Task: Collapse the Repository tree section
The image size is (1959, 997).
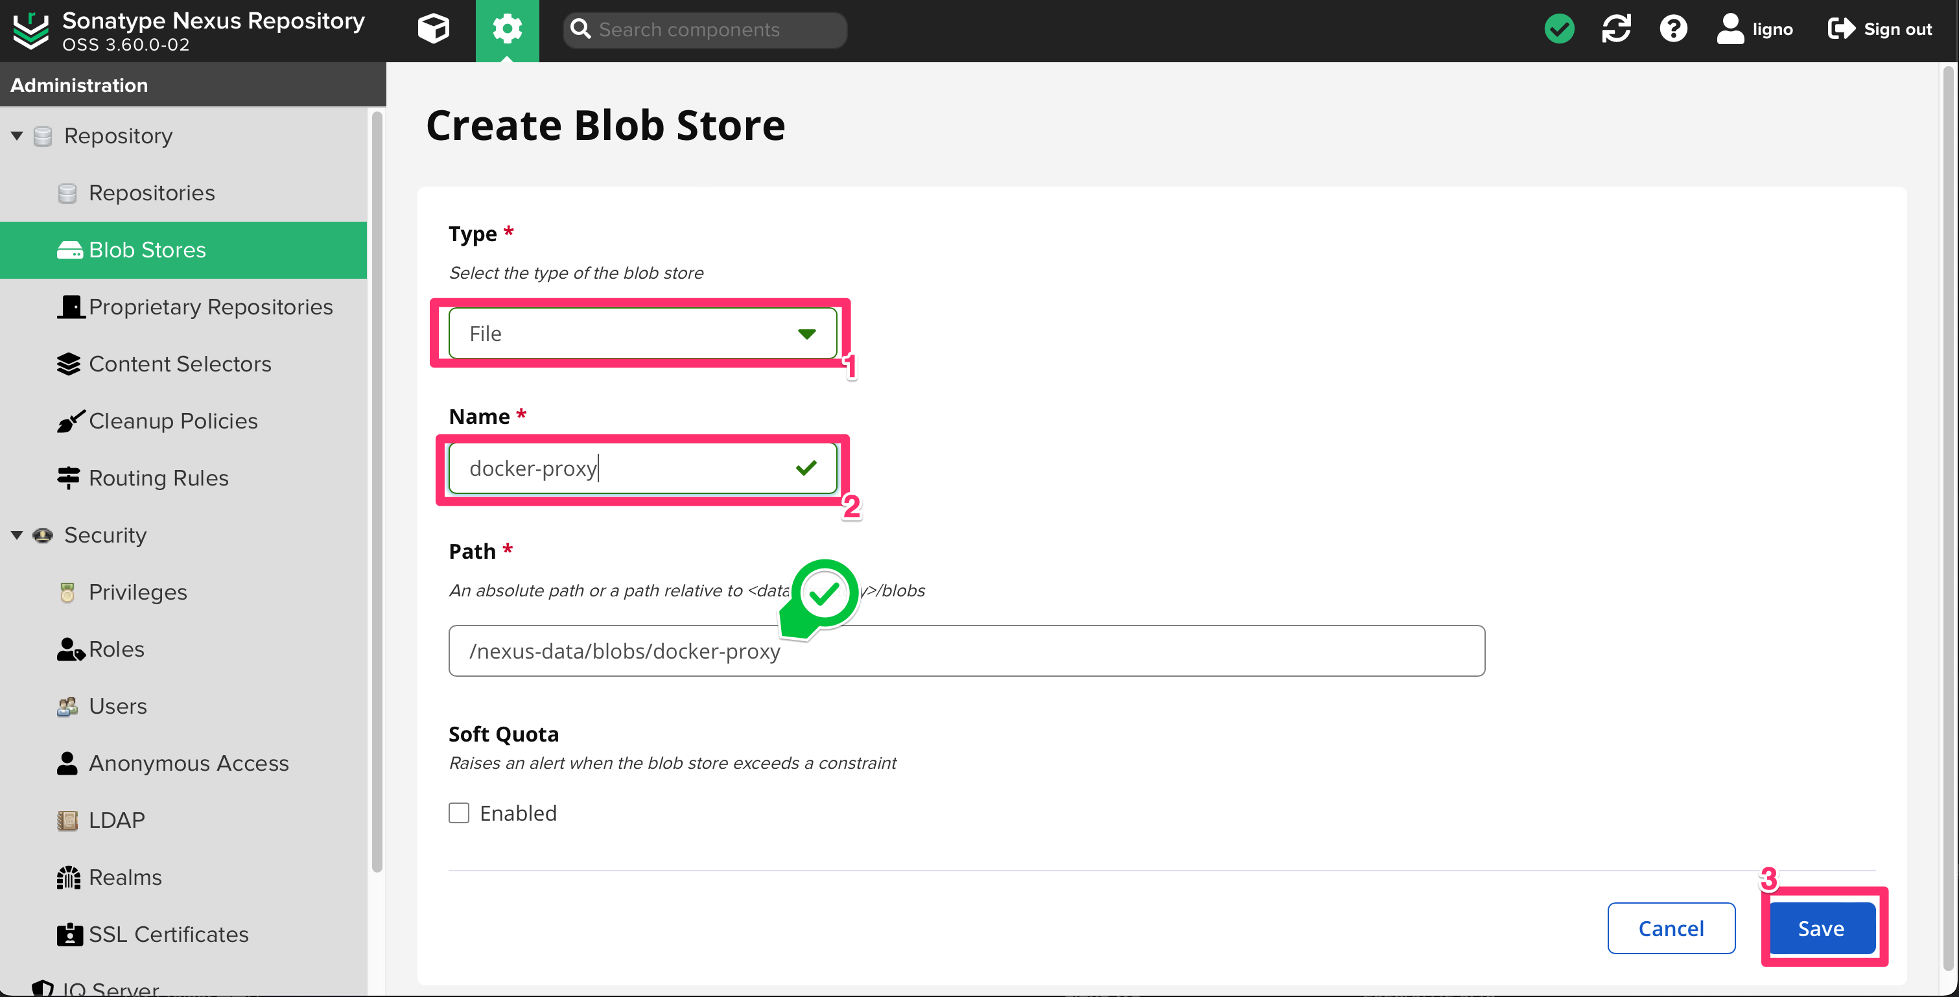Action: pyautogui.click(x=17, y=136)
